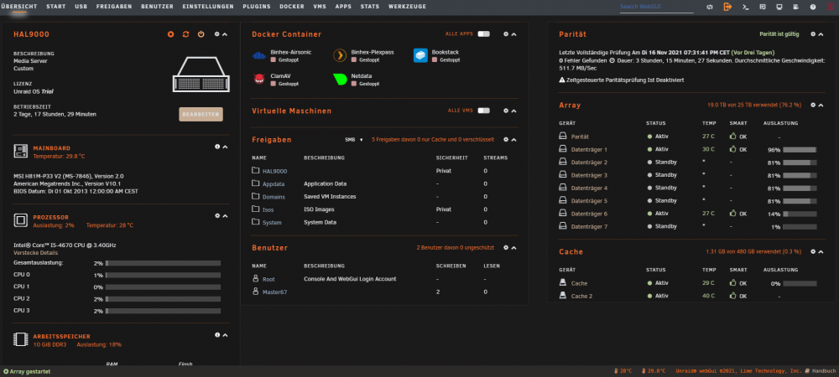839x377 pixels.
Task: Click the BEARBEITEN button
Action: point(201,114)
